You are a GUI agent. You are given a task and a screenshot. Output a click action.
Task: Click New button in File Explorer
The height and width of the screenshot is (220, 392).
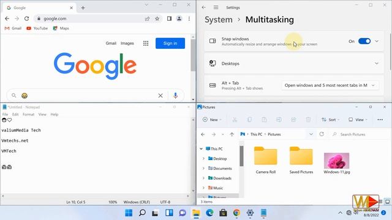[212, 120]
